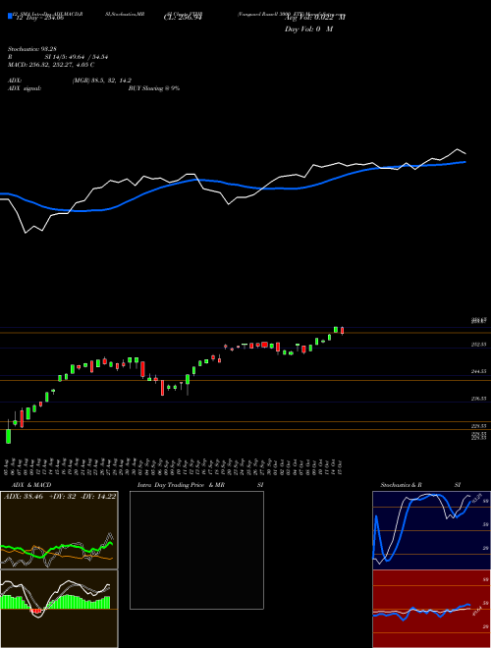The height and width of the screenshot is (648, 491).
Task: Open the empty Intra Day Trading Price chart box
Action: (x=196, y=550)
